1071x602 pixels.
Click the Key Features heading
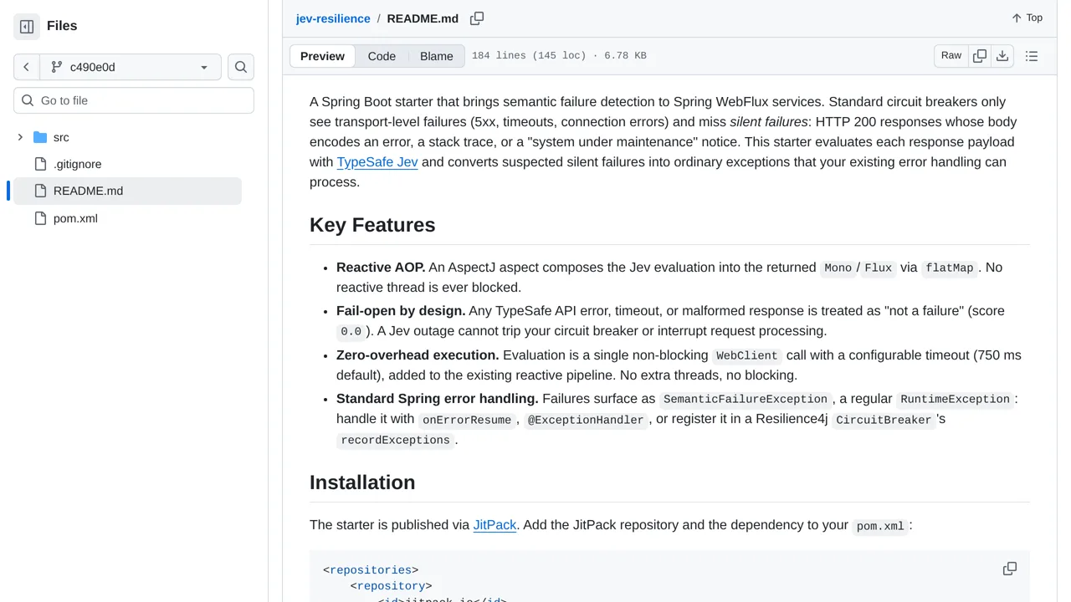point(372,225)
